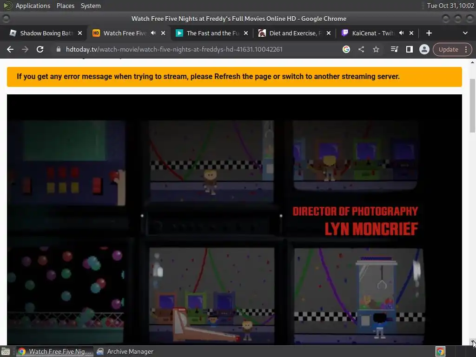
Task: Open the Chrome profile avatar
Action: (424, 49)
